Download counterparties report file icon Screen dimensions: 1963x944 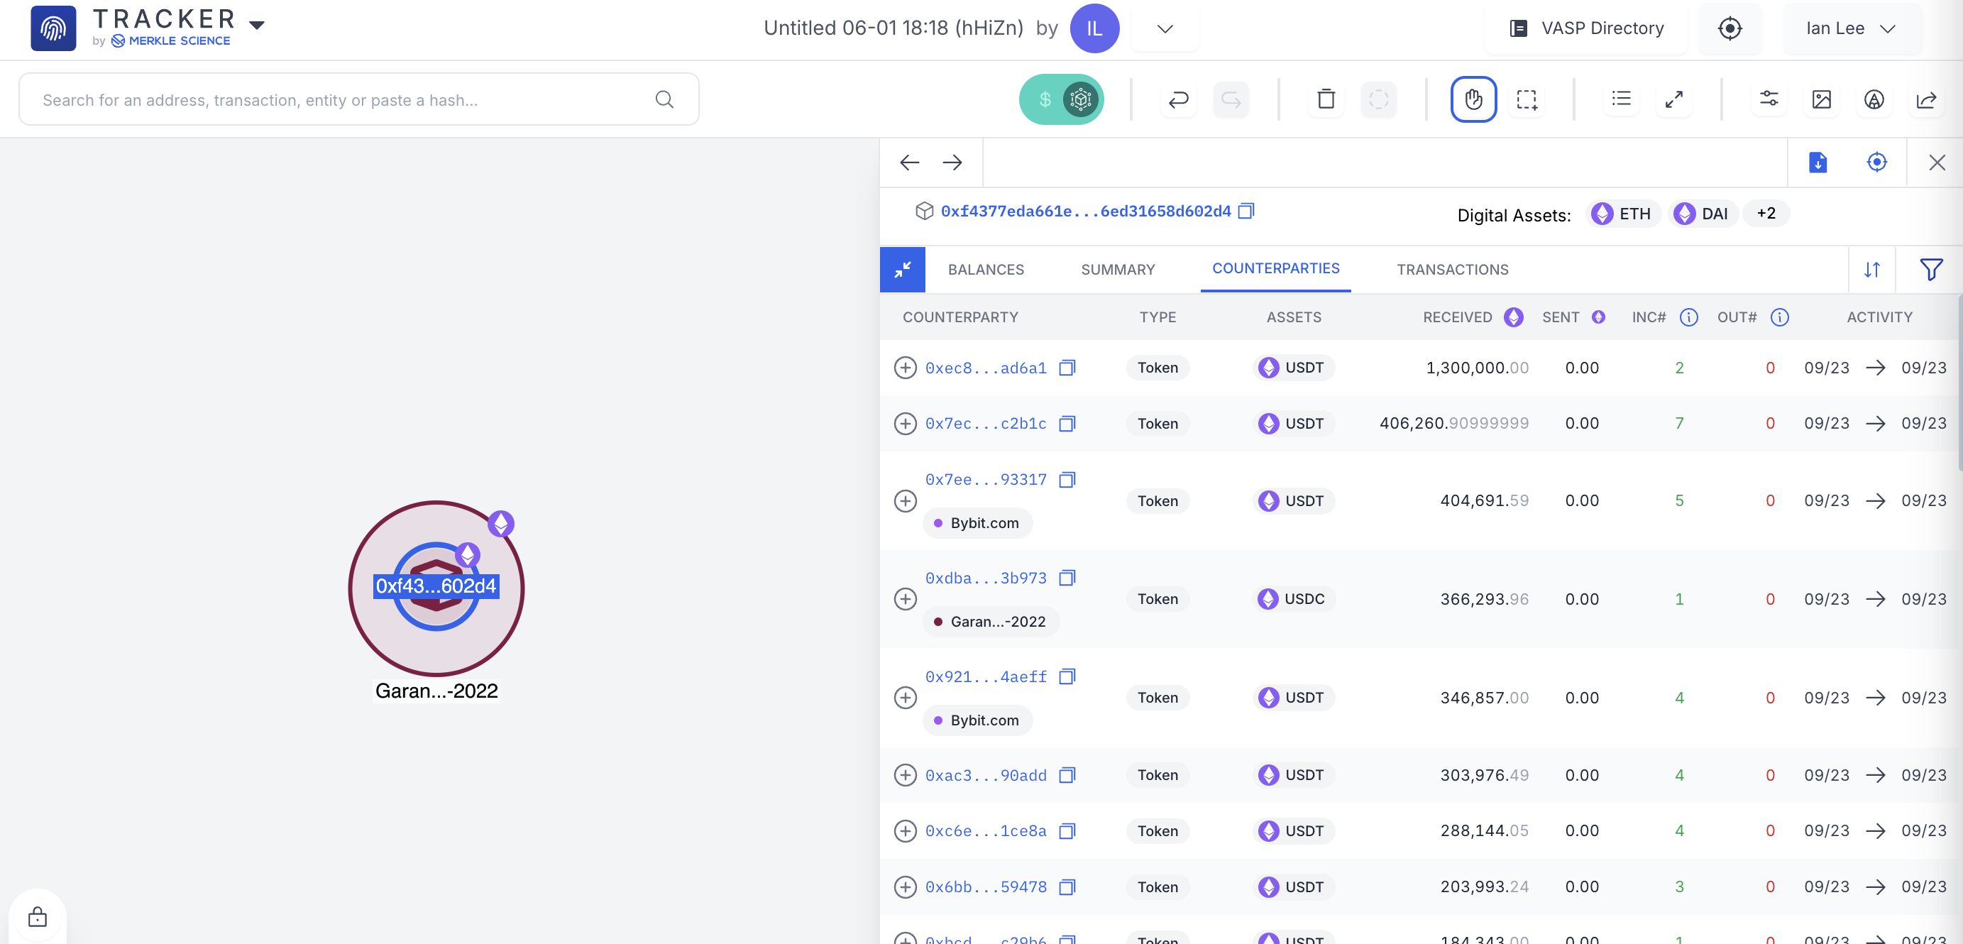pos(1818,163)
